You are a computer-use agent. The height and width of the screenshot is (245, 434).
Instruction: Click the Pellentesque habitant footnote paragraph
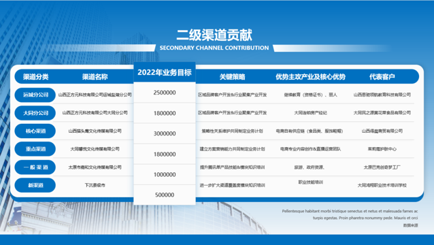tap(350, 214)
